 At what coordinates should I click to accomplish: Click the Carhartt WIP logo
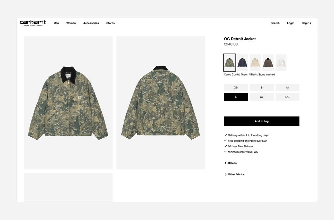(33, 23)
